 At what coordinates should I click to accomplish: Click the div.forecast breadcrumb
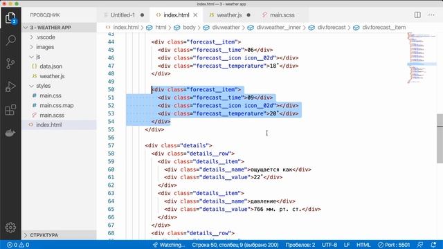tap(327, 28)
